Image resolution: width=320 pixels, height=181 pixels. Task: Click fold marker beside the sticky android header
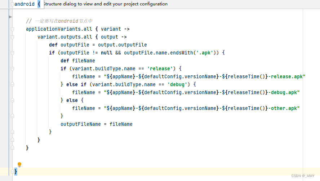12,4
